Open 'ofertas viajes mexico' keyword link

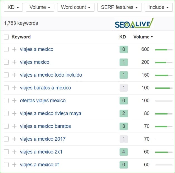pos(43,101)
